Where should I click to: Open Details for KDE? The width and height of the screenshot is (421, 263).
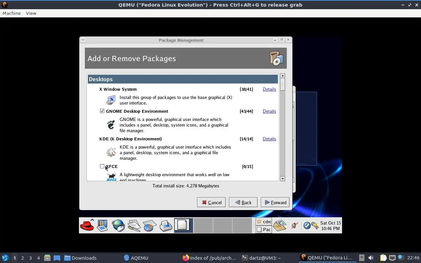tap(269, 139)
